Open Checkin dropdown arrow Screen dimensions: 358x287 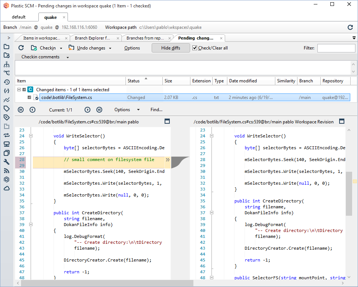tap(61, 48)
